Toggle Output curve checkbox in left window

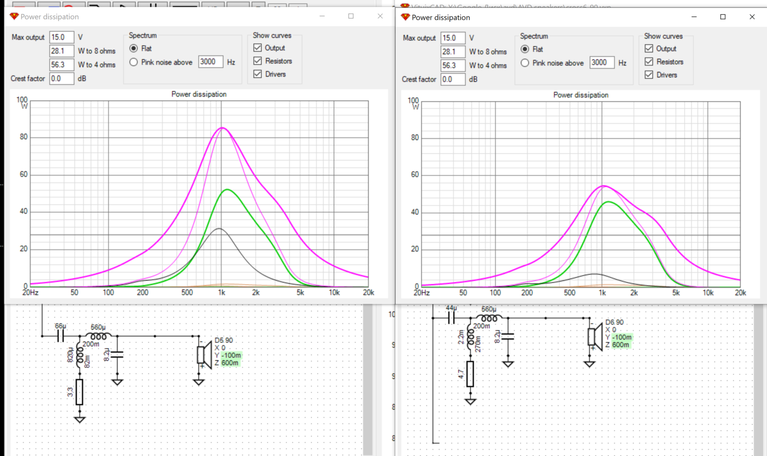tap(257, 47)
